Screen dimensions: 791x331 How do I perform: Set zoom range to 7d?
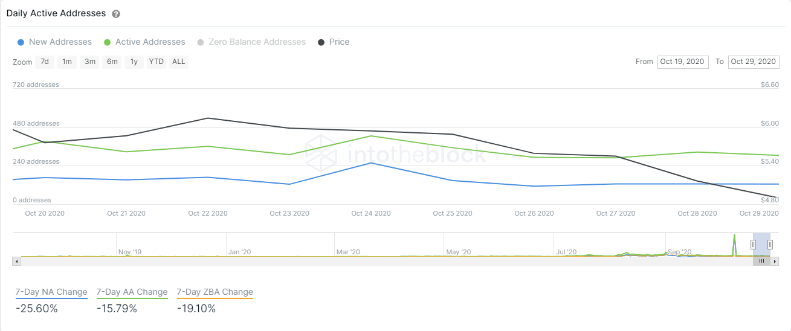coord(45,62)
